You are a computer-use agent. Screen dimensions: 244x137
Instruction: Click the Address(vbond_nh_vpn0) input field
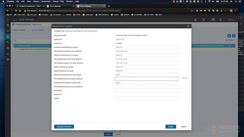(x=146, y=67)
